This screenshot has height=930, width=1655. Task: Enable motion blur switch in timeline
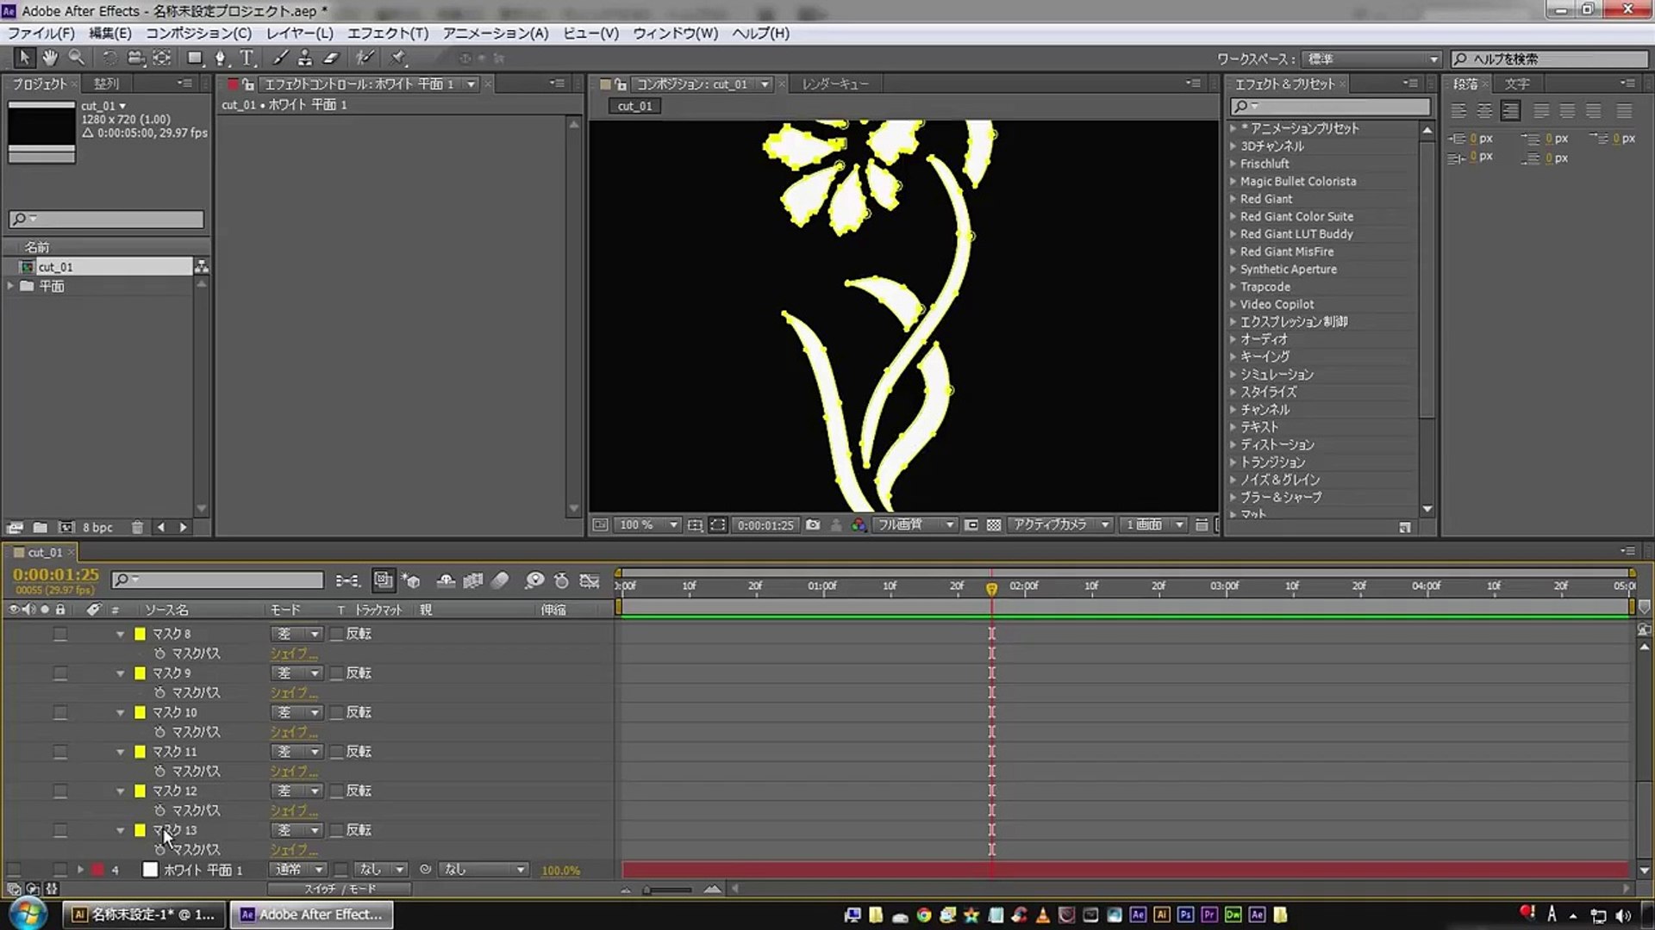(x=500, y=580)
